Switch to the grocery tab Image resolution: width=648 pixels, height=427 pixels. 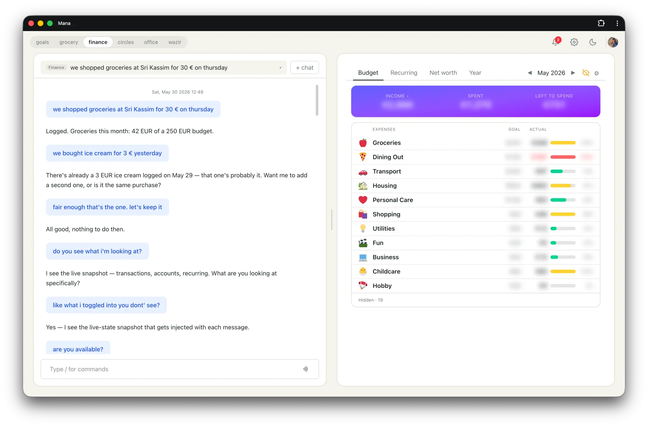click(x=69, y=42)
